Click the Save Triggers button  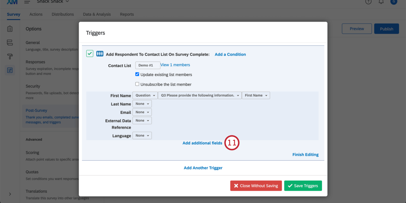[x=303, y=186]
